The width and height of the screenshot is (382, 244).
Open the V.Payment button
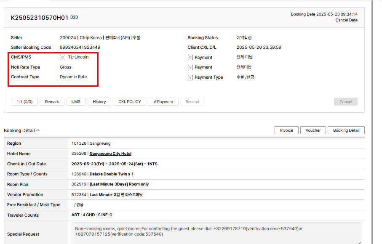click(x=163, y=102)
